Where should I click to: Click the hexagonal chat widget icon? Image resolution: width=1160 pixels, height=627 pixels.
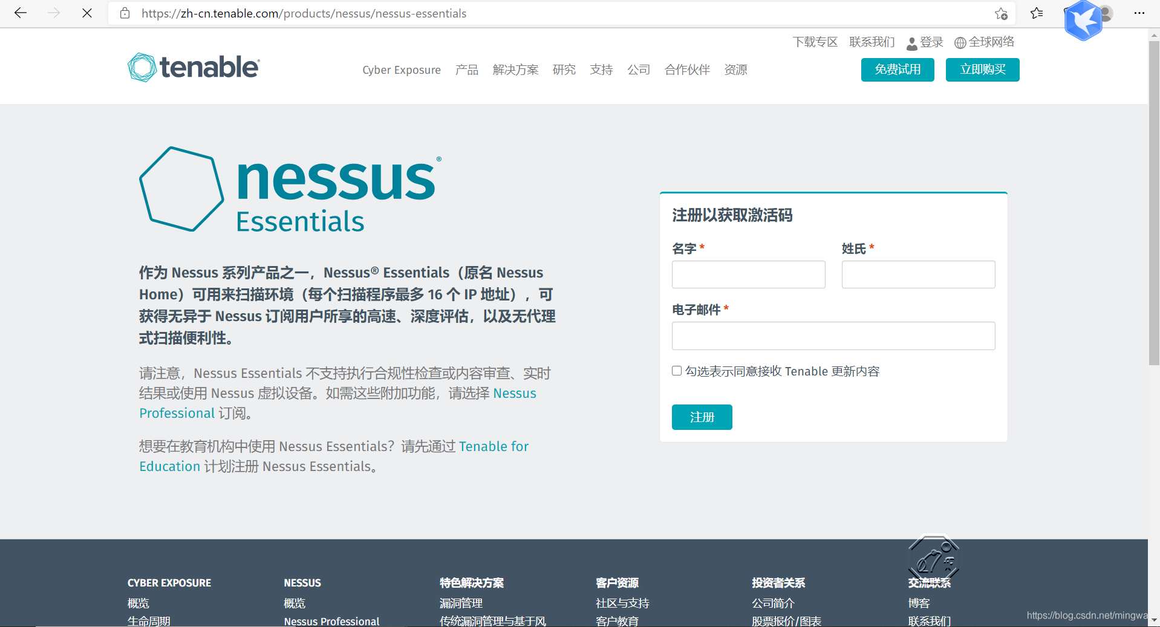pos(933,560)
